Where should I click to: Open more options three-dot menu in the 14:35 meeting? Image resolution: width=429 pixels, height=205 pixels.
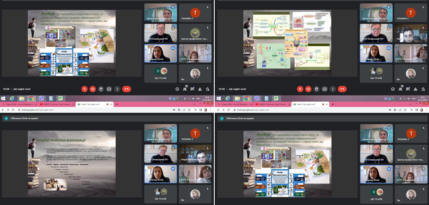coord(332,89)
